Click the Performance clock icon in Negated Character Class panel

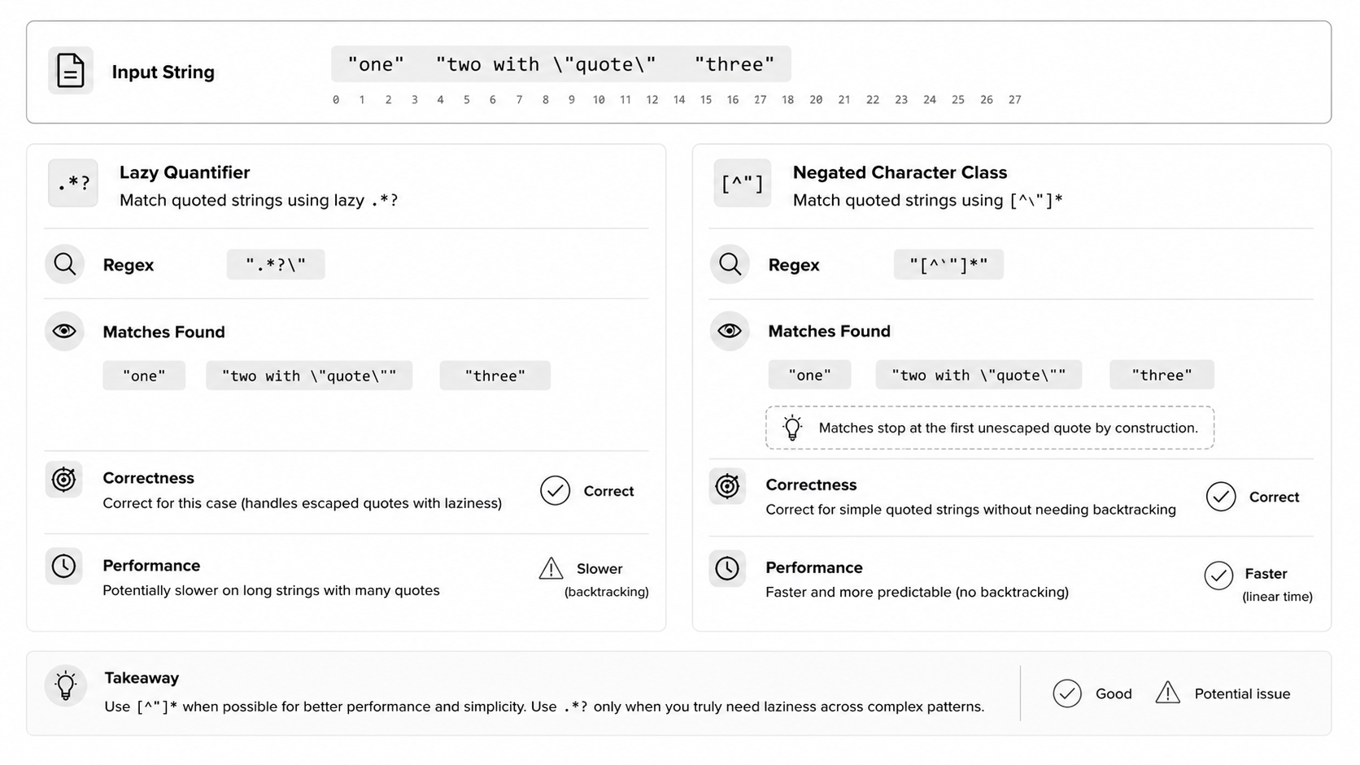727,568
